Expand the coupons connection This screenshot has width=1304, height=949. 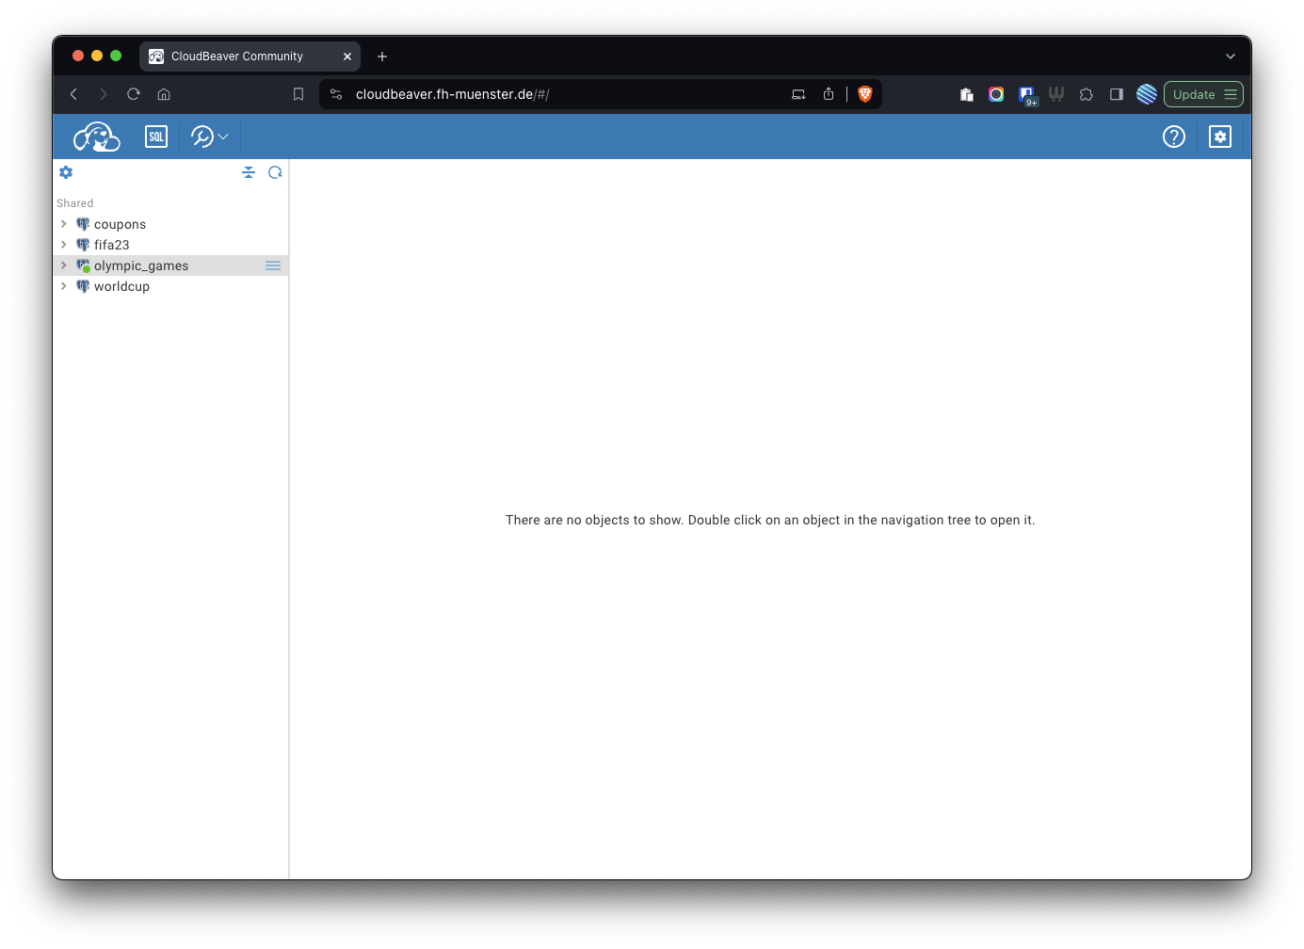(63, 224)
